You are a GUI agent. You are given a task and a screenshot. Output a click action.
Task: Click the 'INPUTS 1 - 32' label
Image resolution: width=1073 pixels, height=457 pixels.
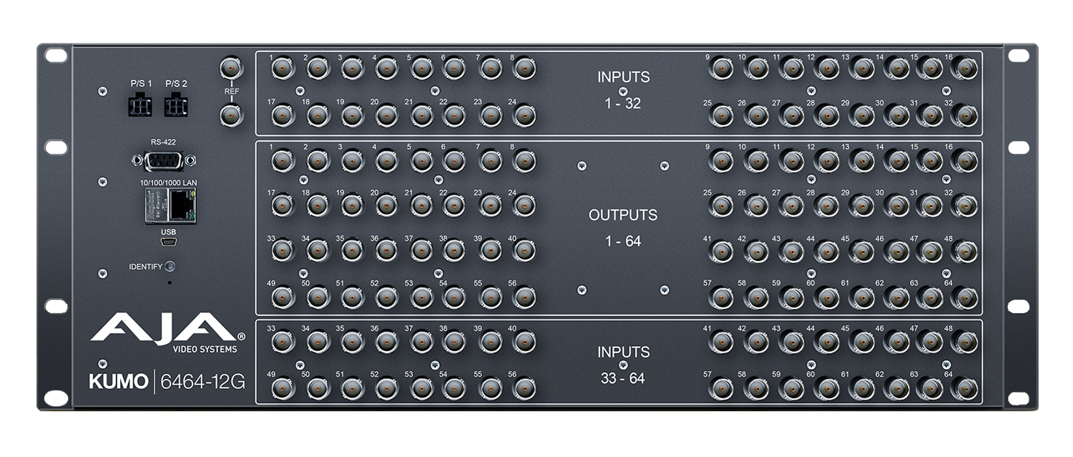[x=624, y=90]
